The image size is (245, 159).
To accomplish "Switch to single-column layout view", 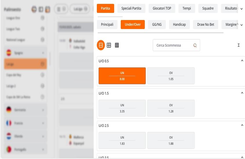I will pyautogui.click(x=101, y=45).
